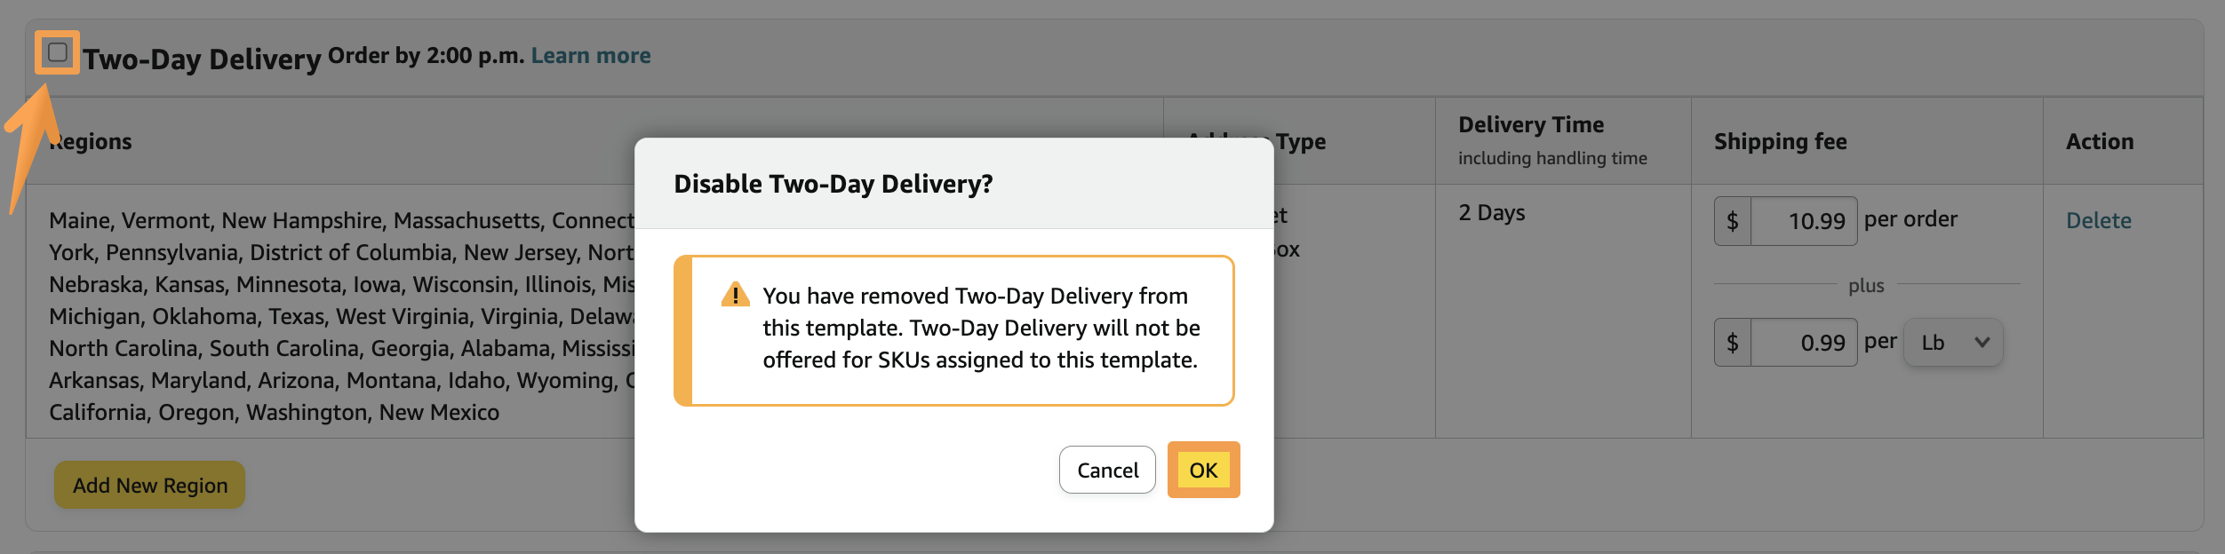The width and height of the screenshot is (2225, 554).
Task: Click the dollar sign icon before 10.99
Action: click(x=1731, y=220)
